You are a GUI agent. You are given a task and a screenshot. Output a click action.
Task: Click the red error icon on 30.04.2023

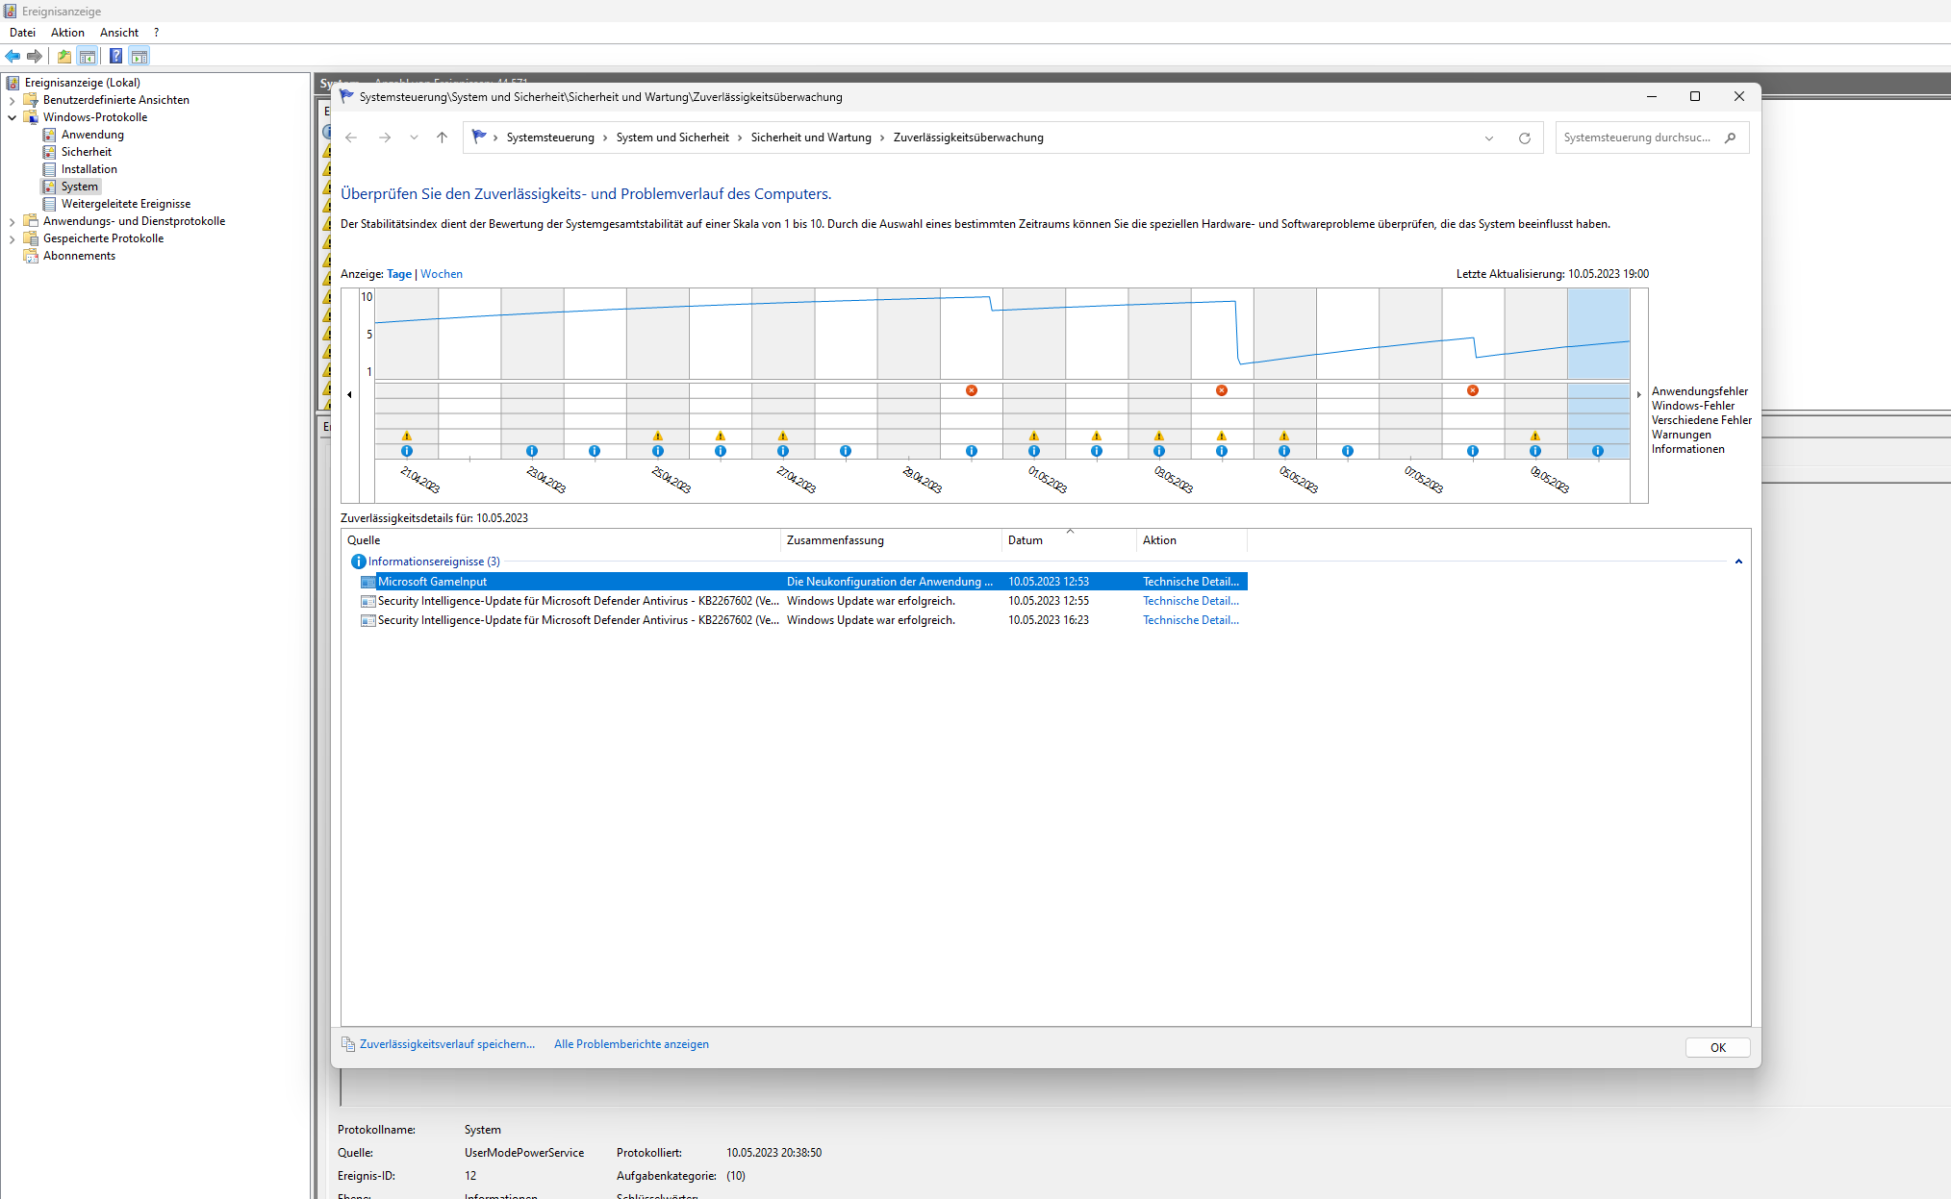click(x=972, y=390)
